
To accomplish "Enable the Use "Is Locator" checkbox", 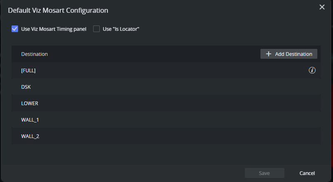I will coord(96,29).
